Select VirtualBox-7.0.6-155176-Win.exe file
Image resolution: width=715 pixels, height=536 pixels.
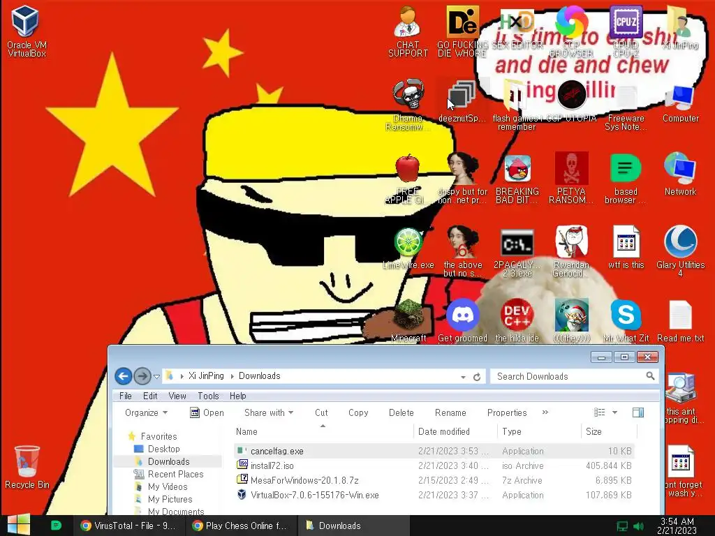[434, 495]
